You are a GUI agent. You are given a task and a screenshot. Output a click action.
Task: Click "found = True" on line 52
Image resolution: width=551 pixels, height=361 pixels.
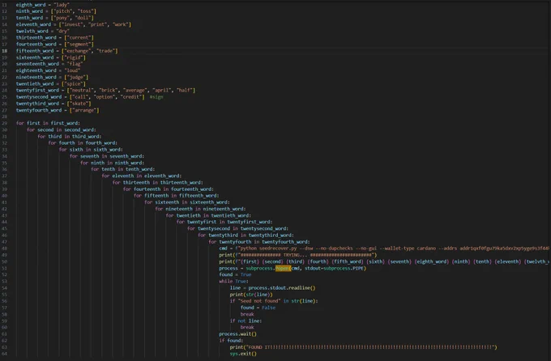(235, 274)
